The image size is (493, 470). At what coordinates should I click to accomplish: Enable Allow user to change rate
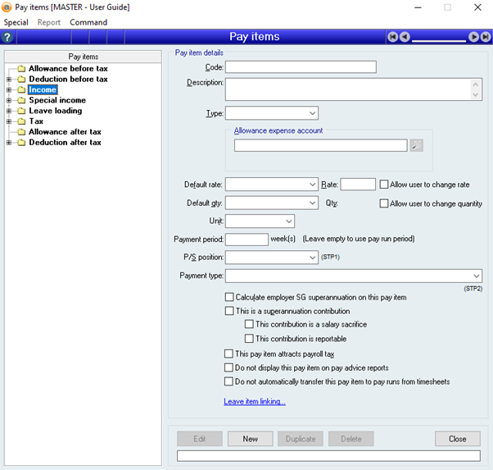(384, 185)
